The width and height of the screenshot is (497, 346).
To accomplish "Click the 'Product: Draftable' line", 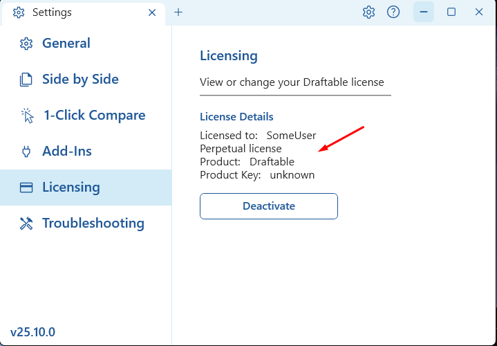I will pos(247,161).
